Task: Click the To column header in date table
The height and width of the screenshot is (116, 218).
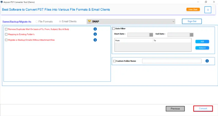Action: click(x=172, y=41)
